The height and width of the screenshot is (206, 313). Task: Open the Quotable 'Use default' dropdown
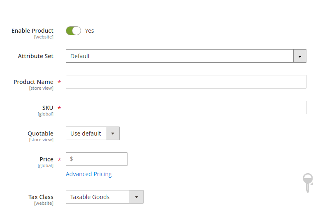86,134
